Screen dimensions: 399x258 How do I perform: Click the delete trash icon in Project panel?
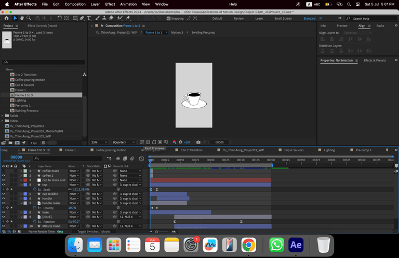[43, 143]
